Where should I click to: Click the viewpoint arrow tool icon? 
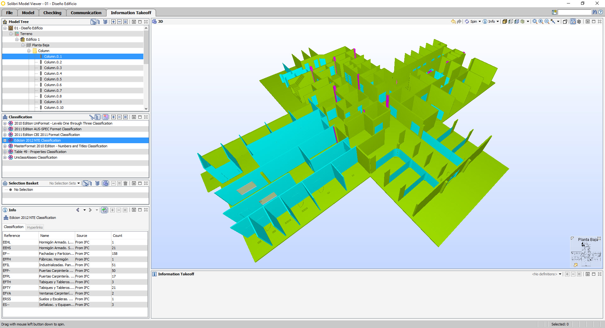(x=553, y=21)
